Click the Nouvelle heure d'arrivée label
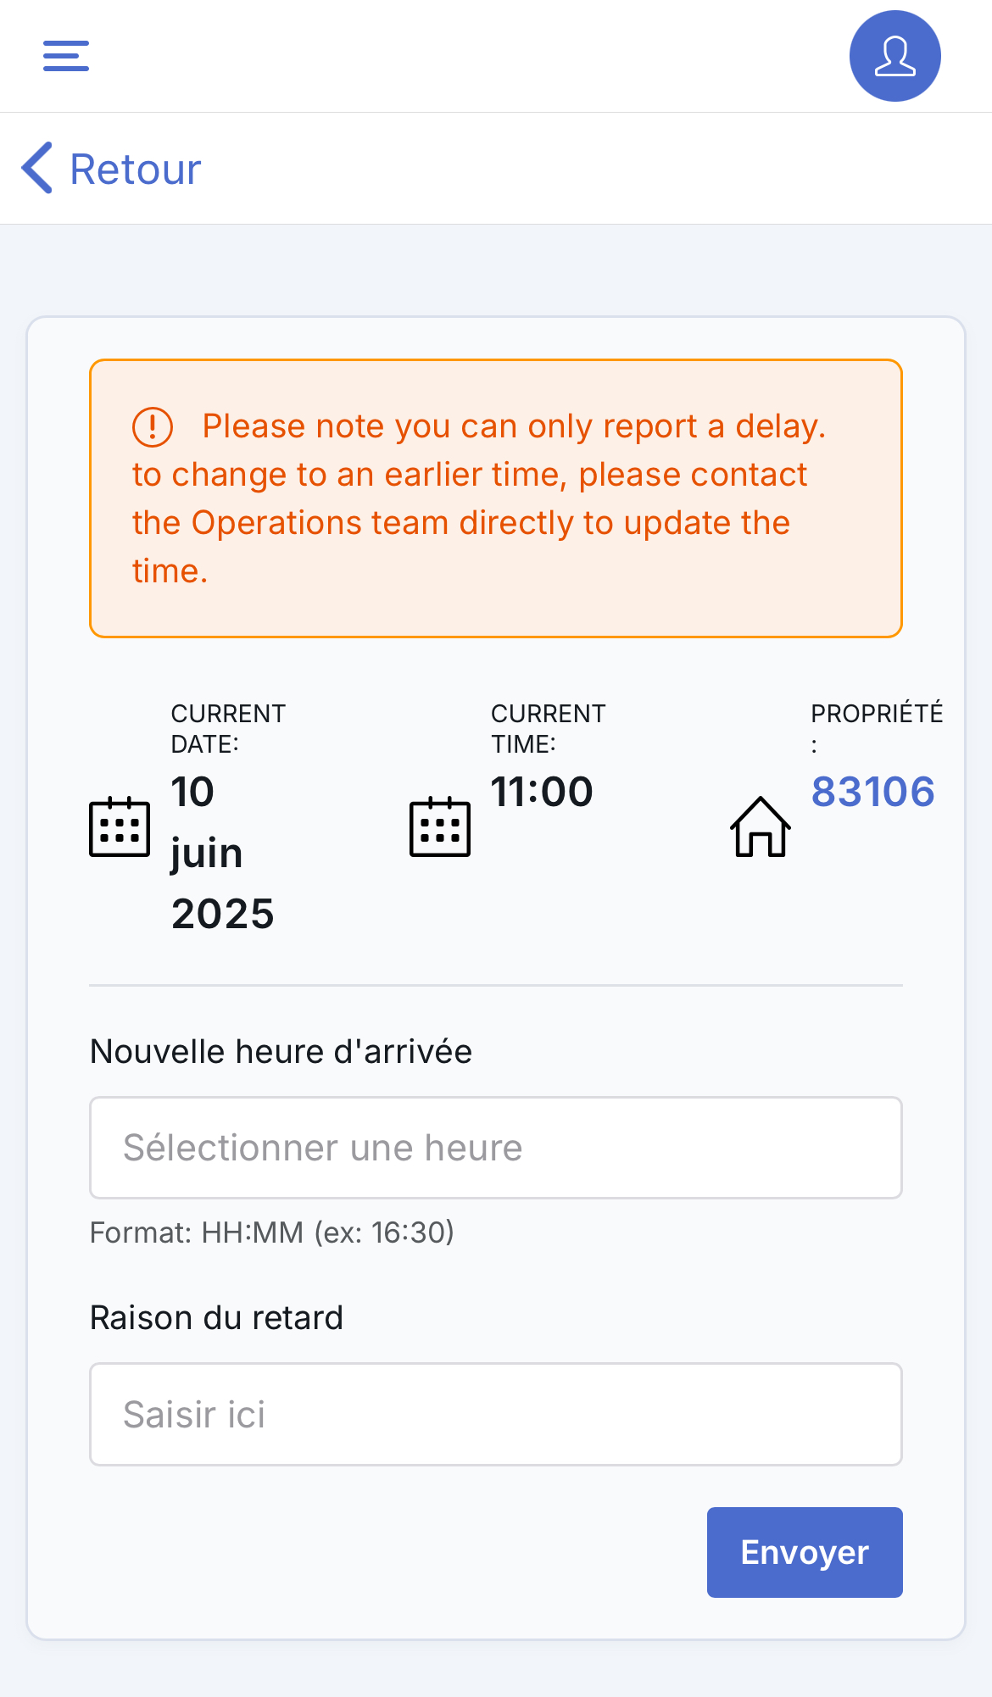The height and width of the screenshot is (1697, 992). 281,1051
